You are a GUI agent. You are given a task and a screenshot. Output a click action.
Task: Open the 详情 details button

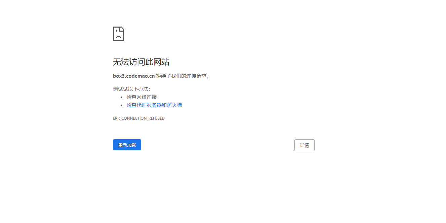click(x=304, y=145)
